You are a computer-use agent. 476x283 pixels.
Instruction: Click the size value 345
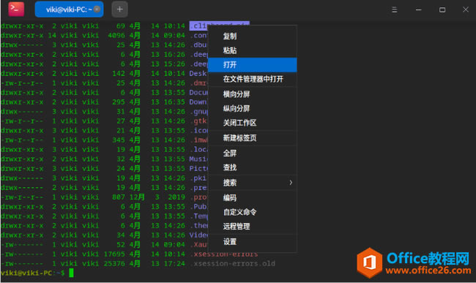[x=119, y=140]
